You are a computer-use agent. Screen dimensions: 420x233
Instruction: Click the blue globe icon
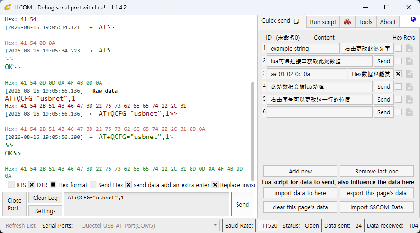point(413,19)
